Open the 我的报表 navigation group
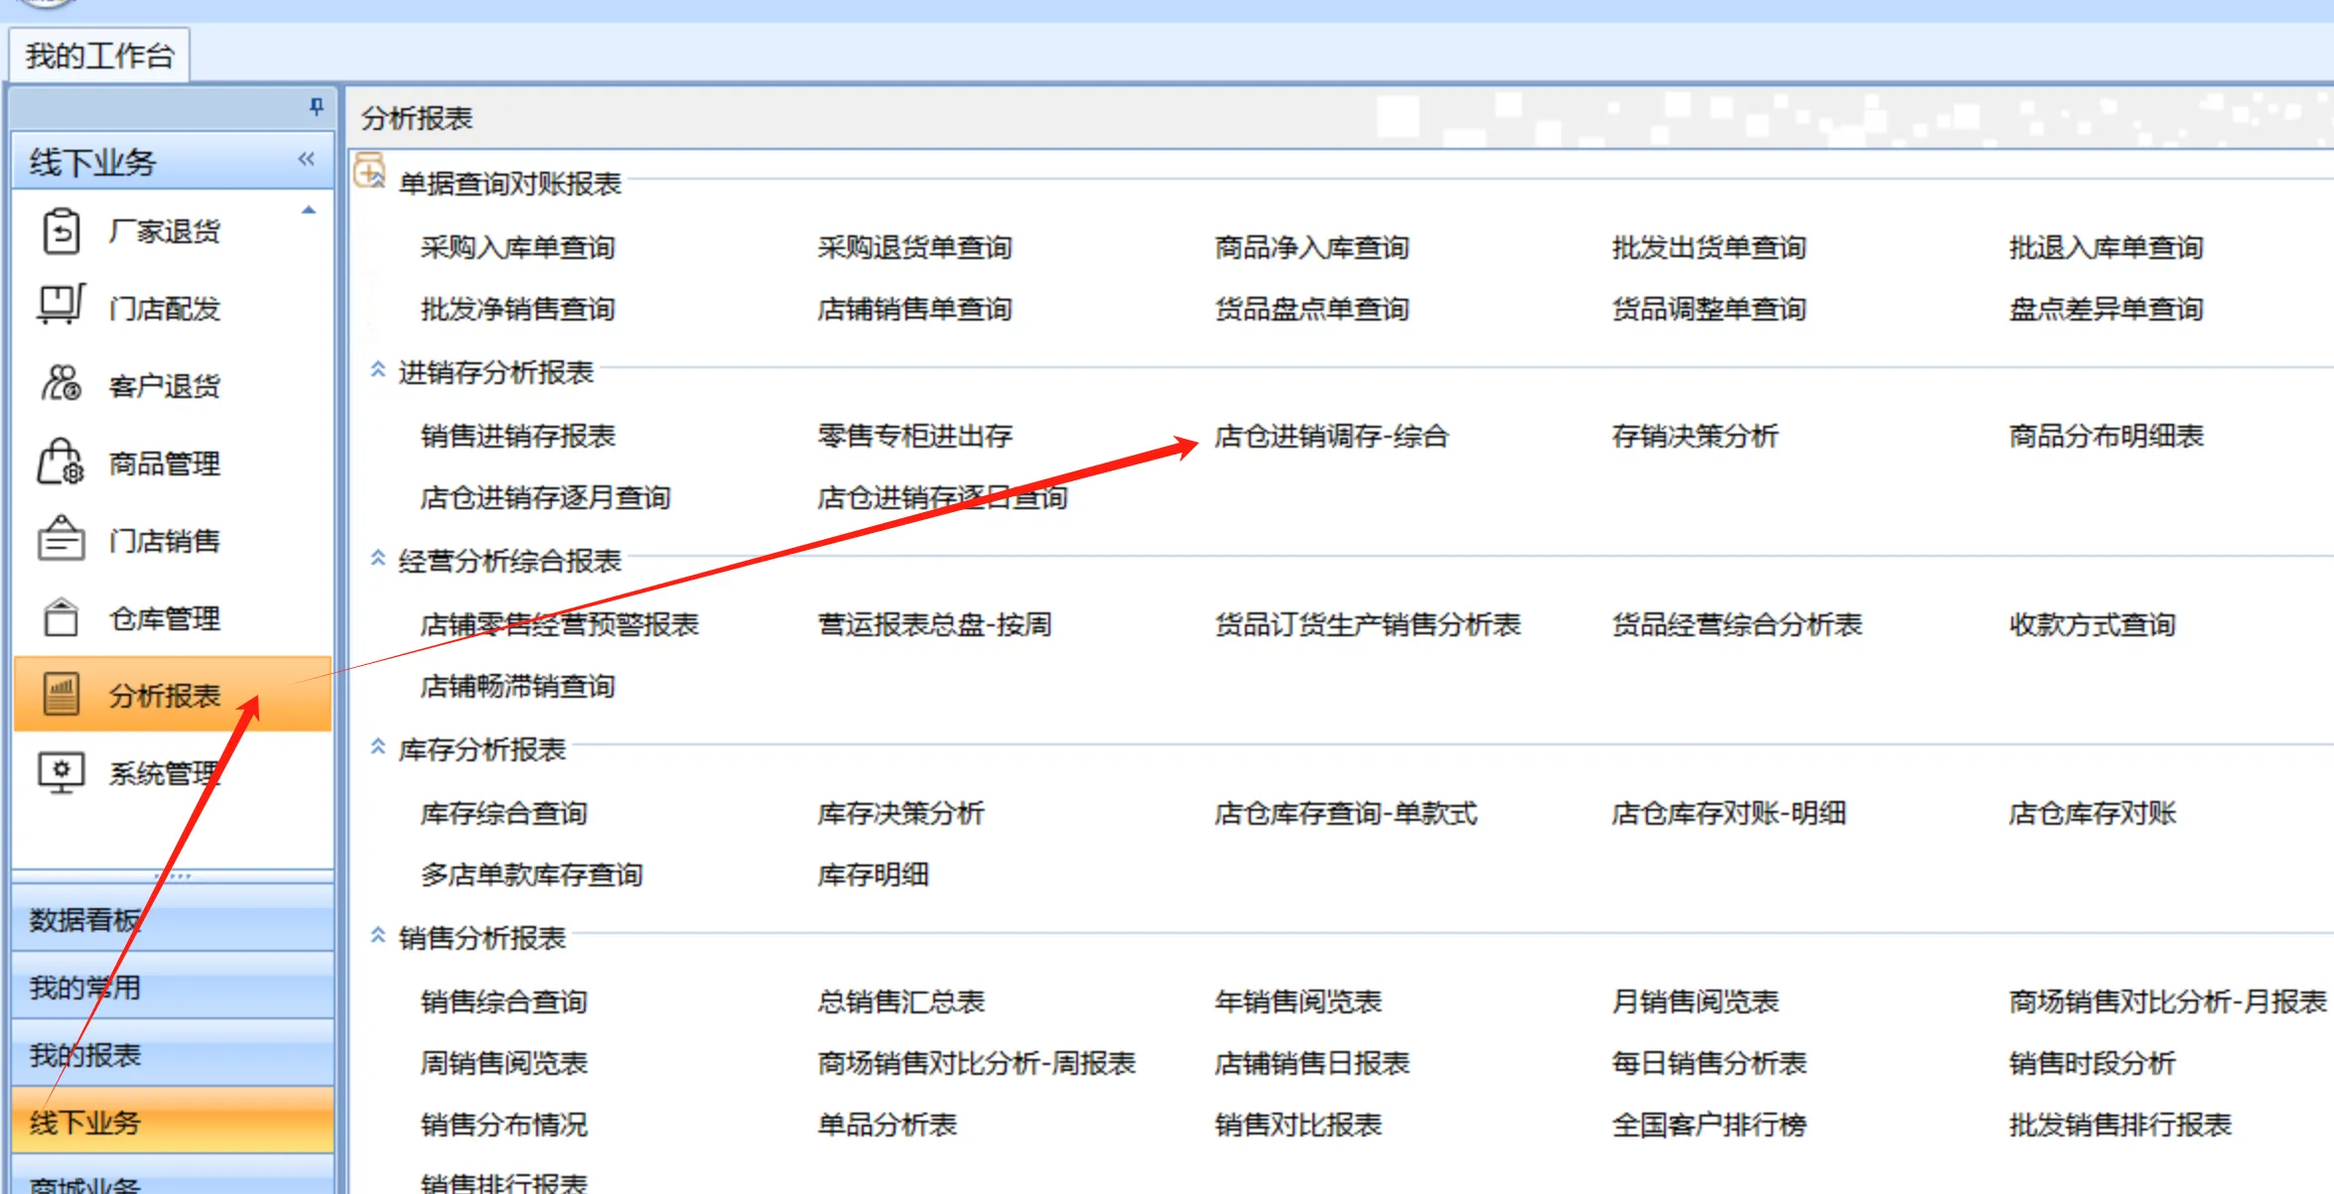The width and height of the screenshot is (2334, 1194). pos(85,1055)
